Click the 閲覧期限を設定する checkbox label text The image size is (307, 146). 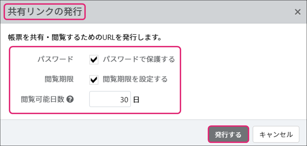[135, 79]
